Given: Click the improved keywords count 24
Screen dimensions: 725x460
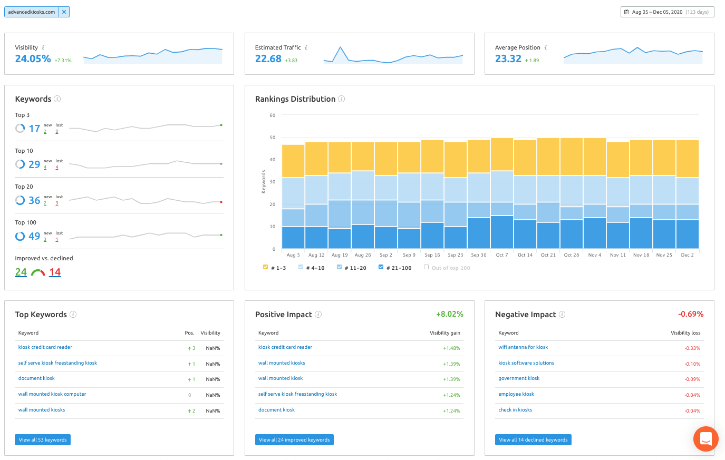Looking at the screenshot, I should [x=21, y=272].
